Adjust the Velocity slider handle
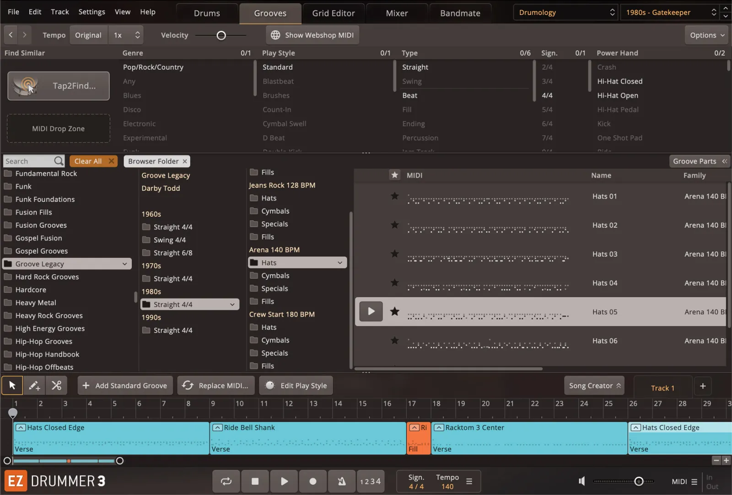The width and height of the screenshot is (732, 495). [x=221, y=35]
